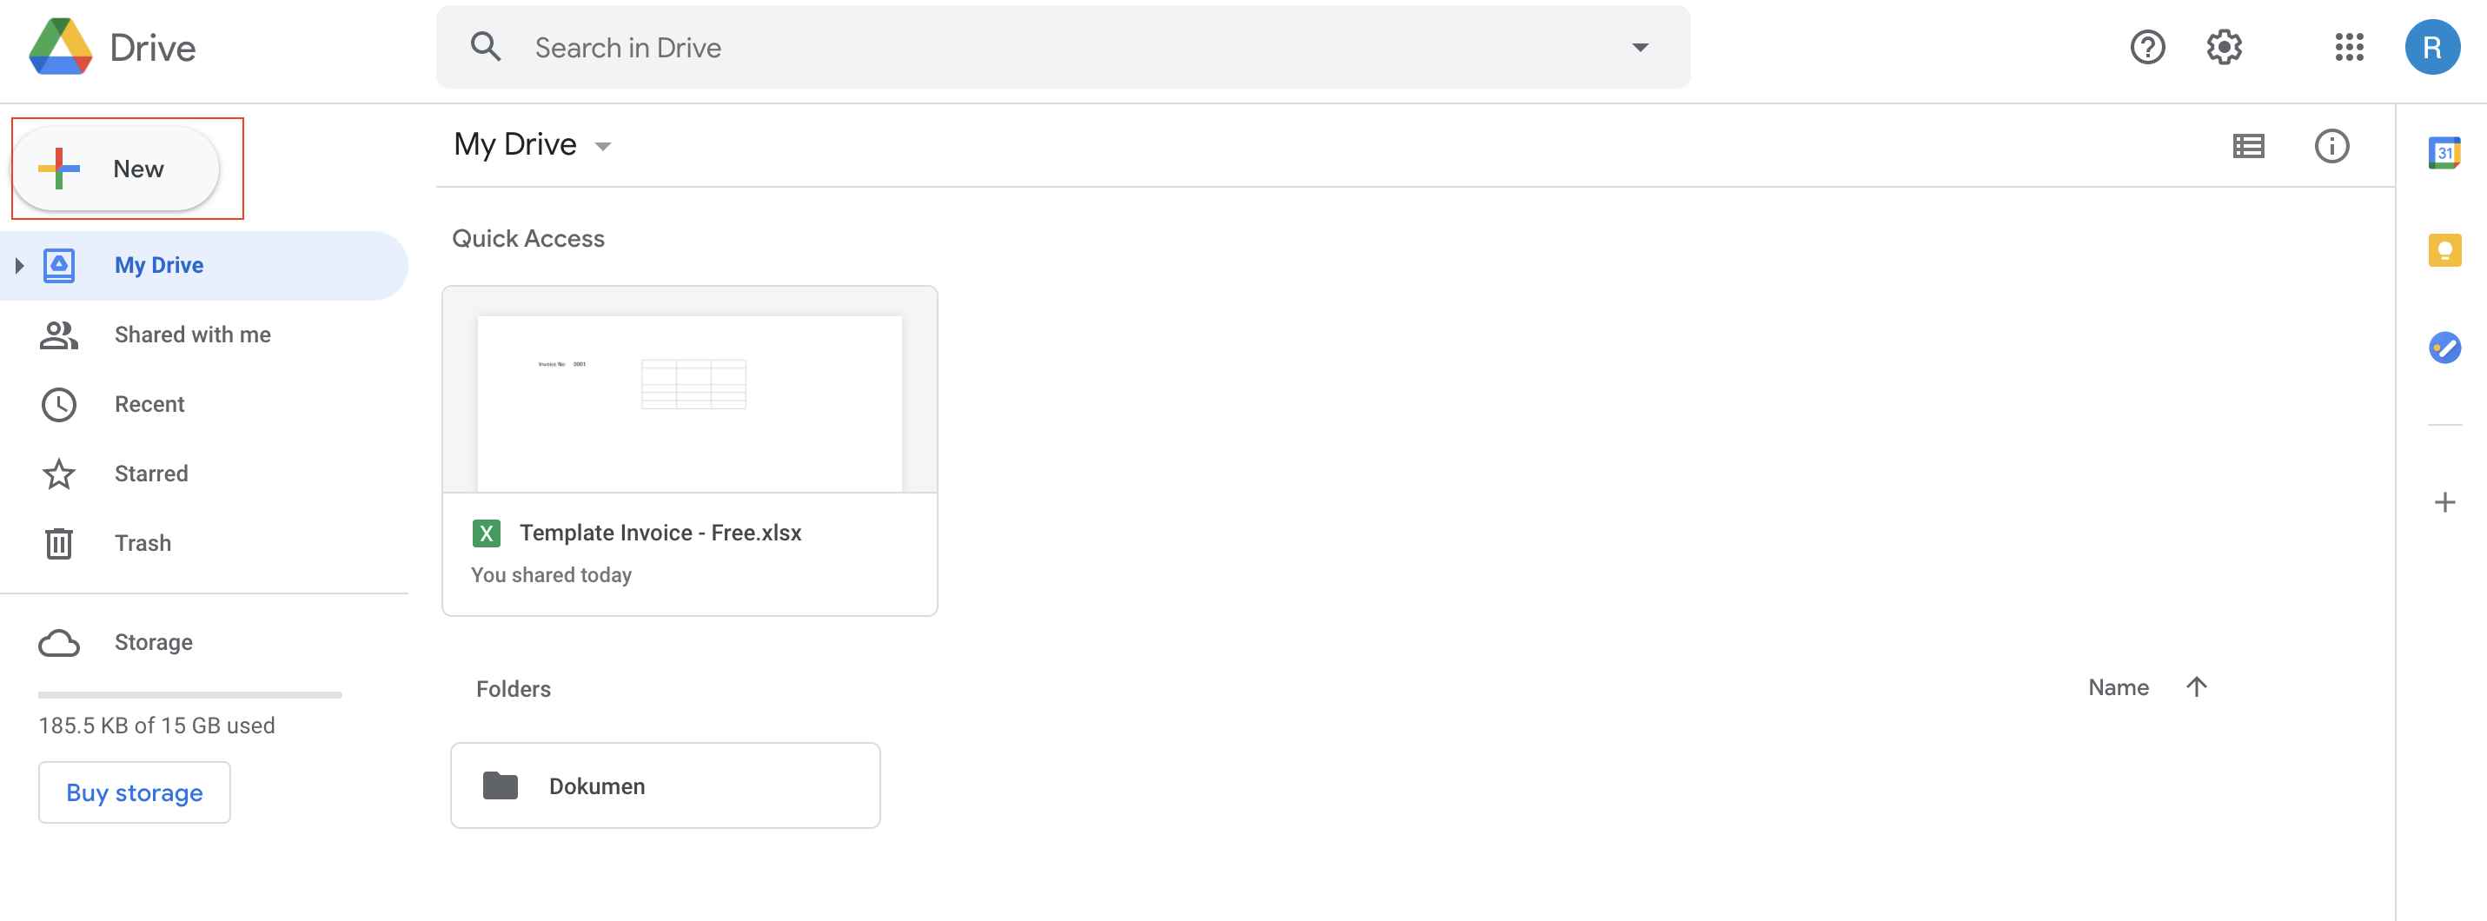The image size is (2487, 921).
Task: Expand the My Drive tree in sidebar
Action: click(18, 264)
